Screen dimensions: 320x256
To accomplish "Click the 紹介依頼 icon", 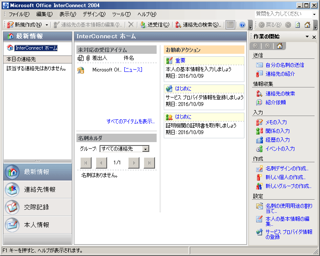I will point(259,103).
